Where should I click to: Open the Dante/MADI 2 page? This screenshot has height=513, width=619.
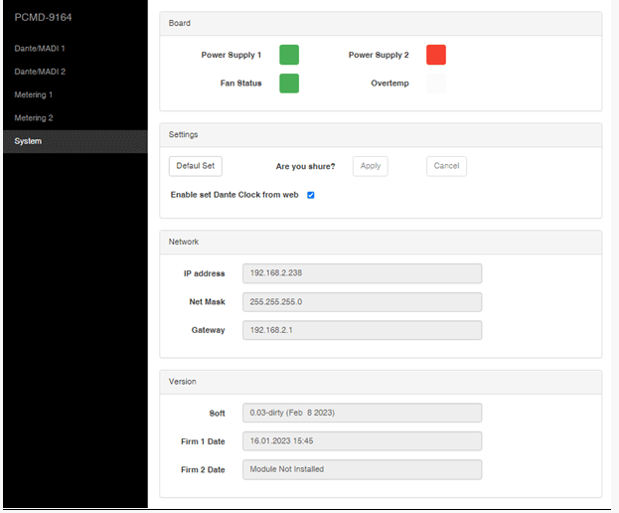40,72
